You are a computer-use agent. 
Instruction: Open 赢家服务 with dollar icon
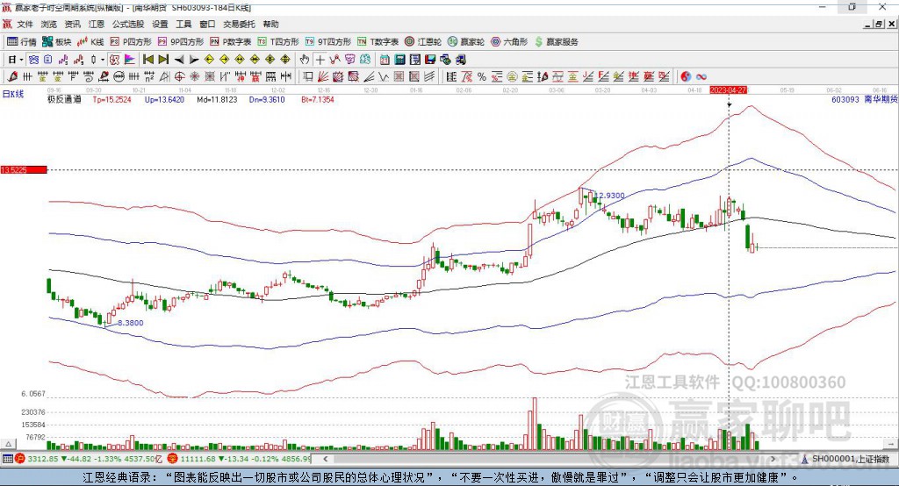(x=556, y=42)
